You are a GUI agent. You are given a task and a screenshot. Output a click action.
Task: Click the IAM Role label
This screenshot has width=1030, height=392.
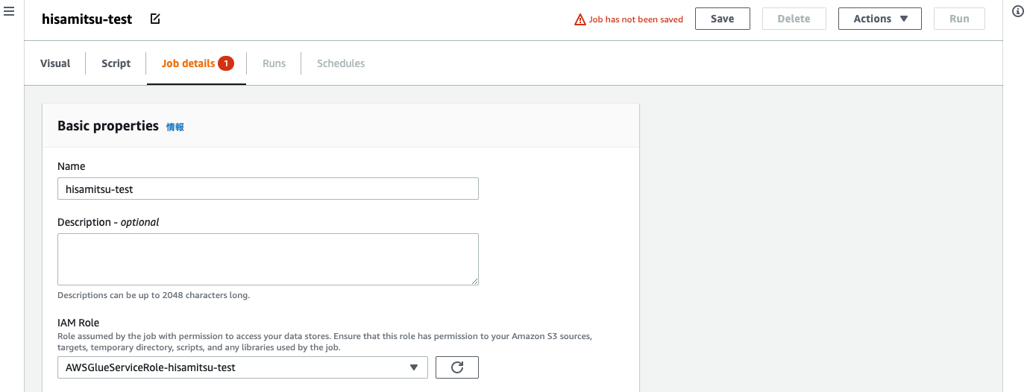point(78,323)
